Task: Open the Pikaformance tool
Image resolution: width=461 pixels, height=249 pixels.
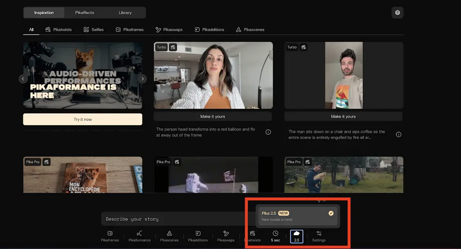Action: click(139, 236)
